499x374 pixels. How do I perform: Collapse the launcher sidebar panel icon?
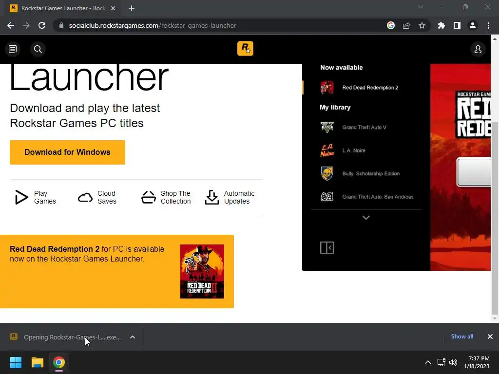(x=327, y=247)
